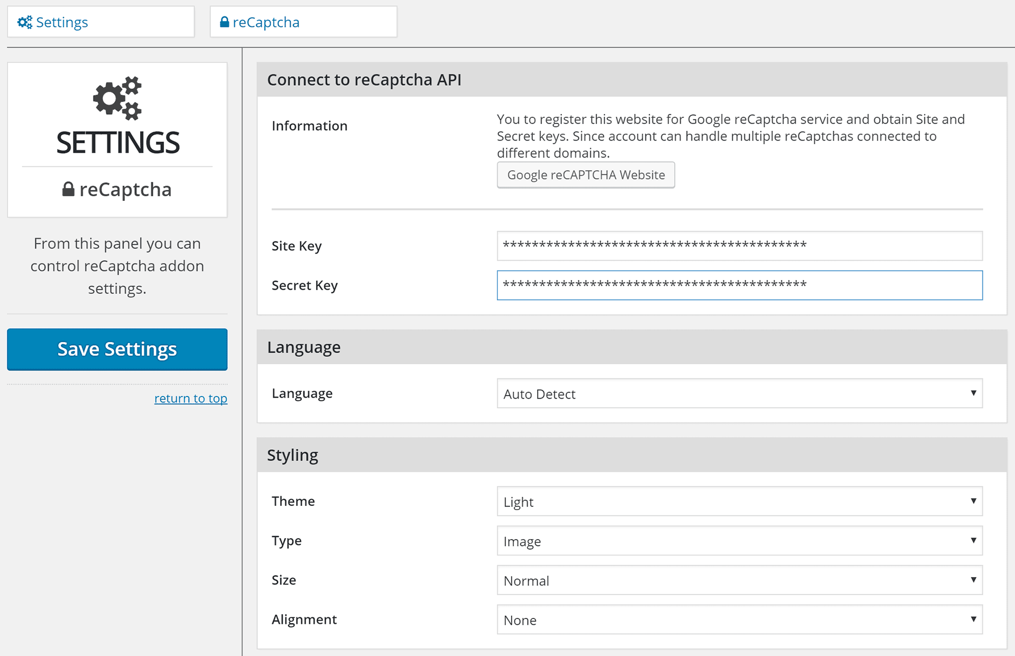Click the Information label
The width and height of the screenshot is (1015, 656).
[310, 126]
